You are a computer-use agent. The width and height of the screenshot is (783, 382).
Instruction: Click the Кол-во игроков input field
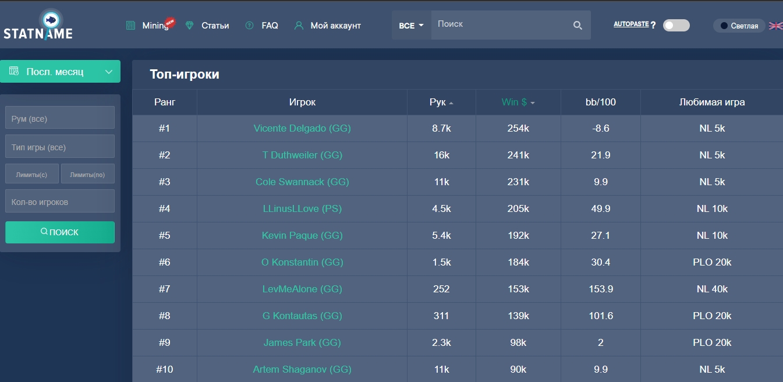(60, 201)
